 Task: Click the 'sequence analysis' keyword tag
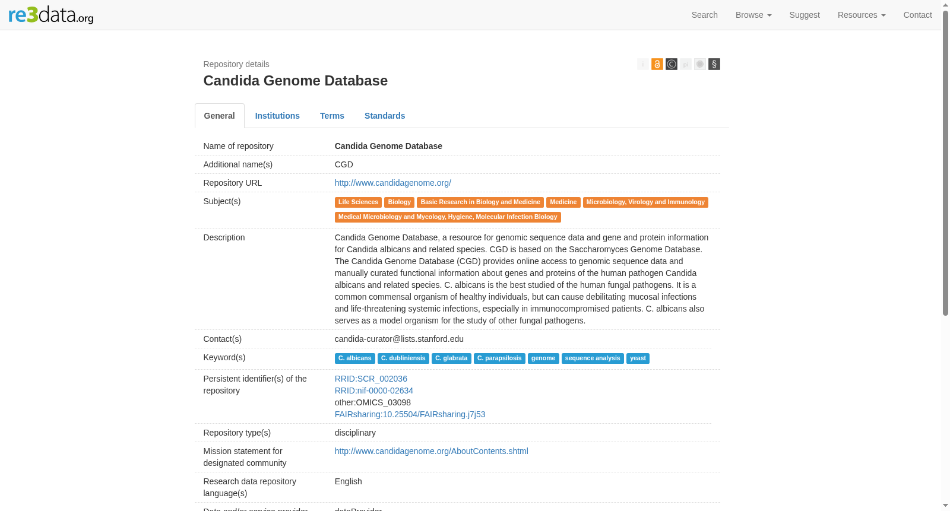click(592, 358)
